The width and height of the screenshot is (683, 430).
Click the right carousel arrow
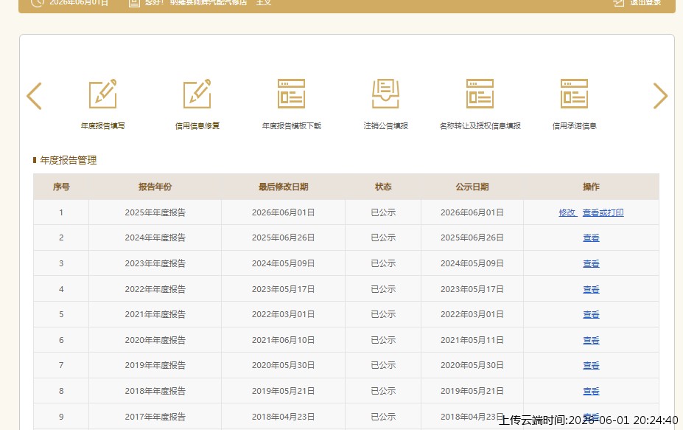point(660,96)
